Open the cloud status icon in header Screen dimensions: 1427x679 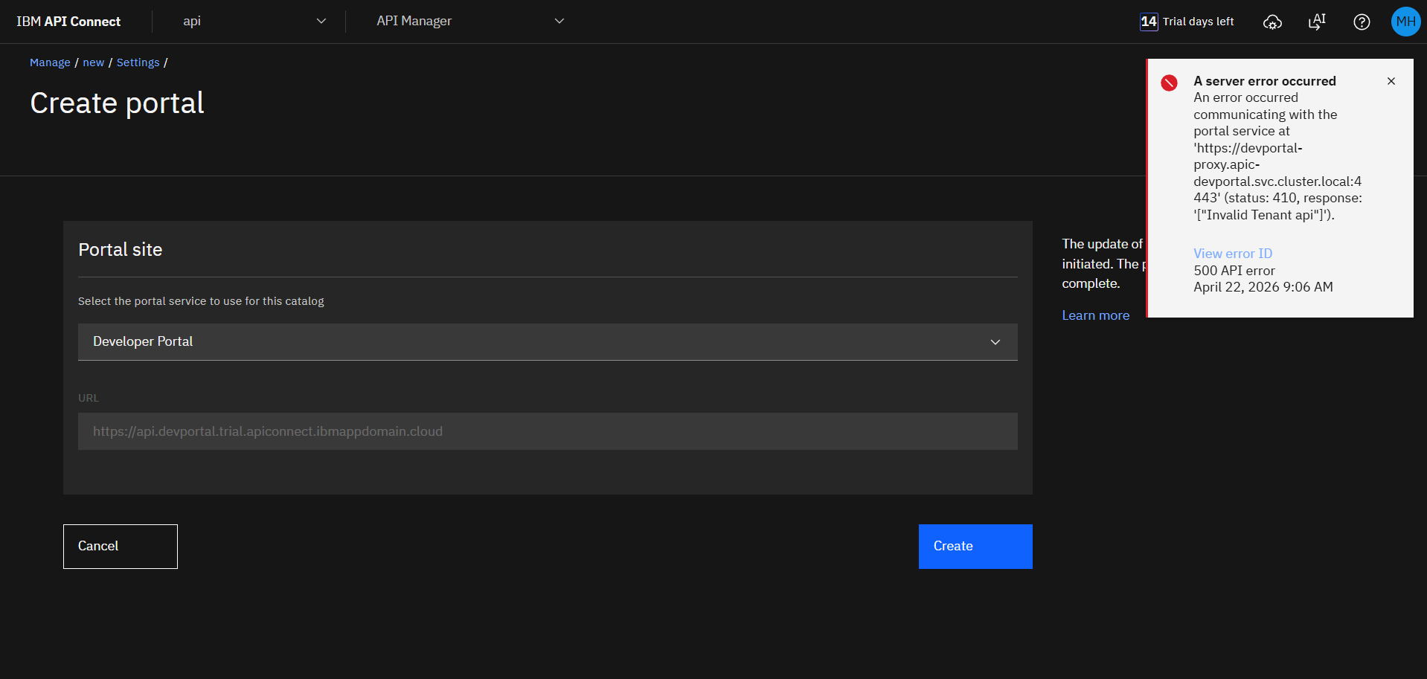coord(1272,22)
